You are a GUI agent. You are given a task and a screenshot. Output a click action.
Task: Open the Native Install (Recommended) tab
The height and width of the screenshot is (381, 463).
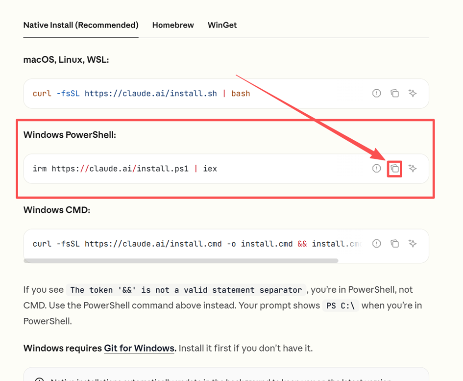pos(81,25)
